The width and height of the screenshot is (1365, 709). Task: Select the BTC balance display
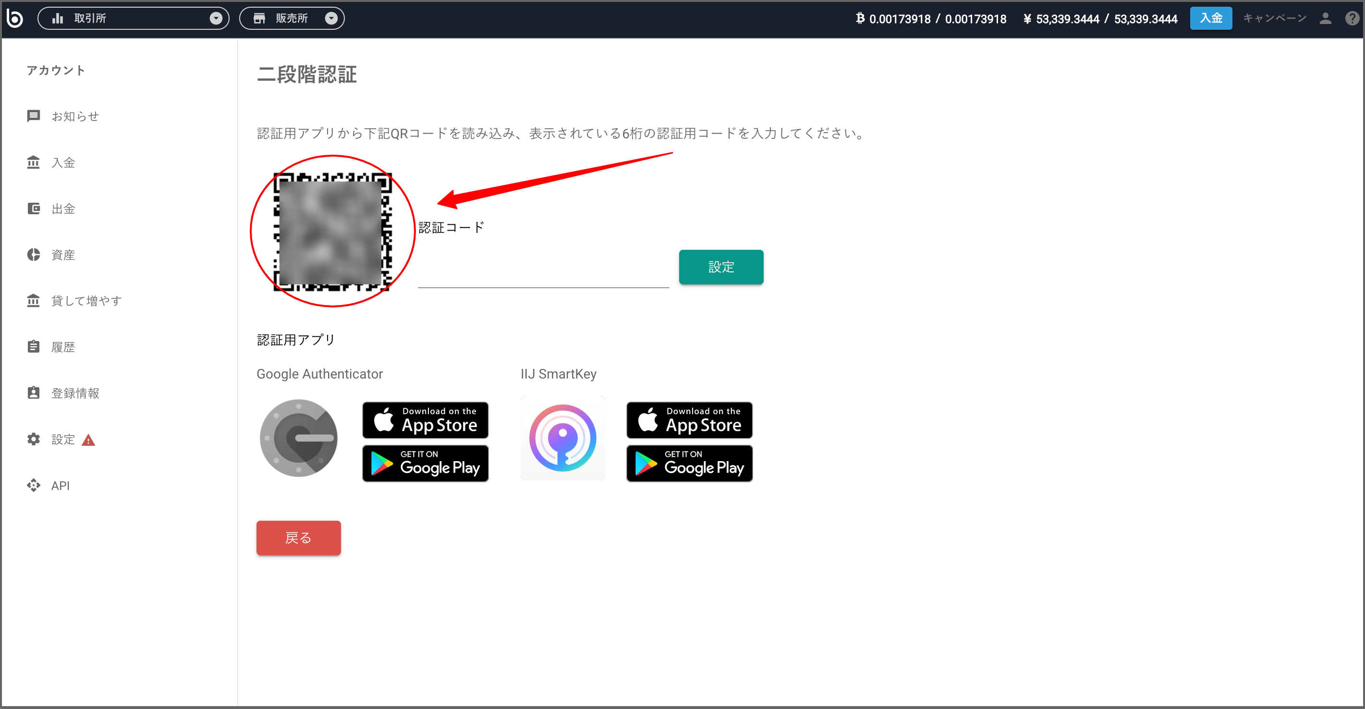click(x=931, y=19)
